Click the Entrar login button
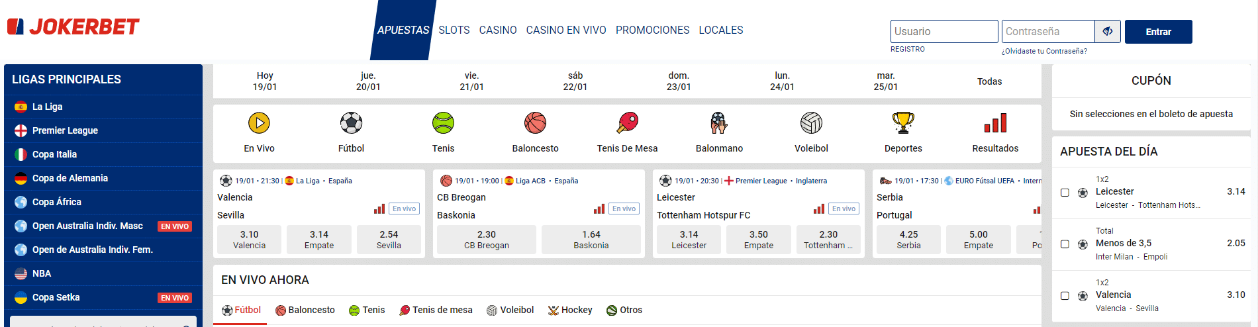 [1158, 32]
